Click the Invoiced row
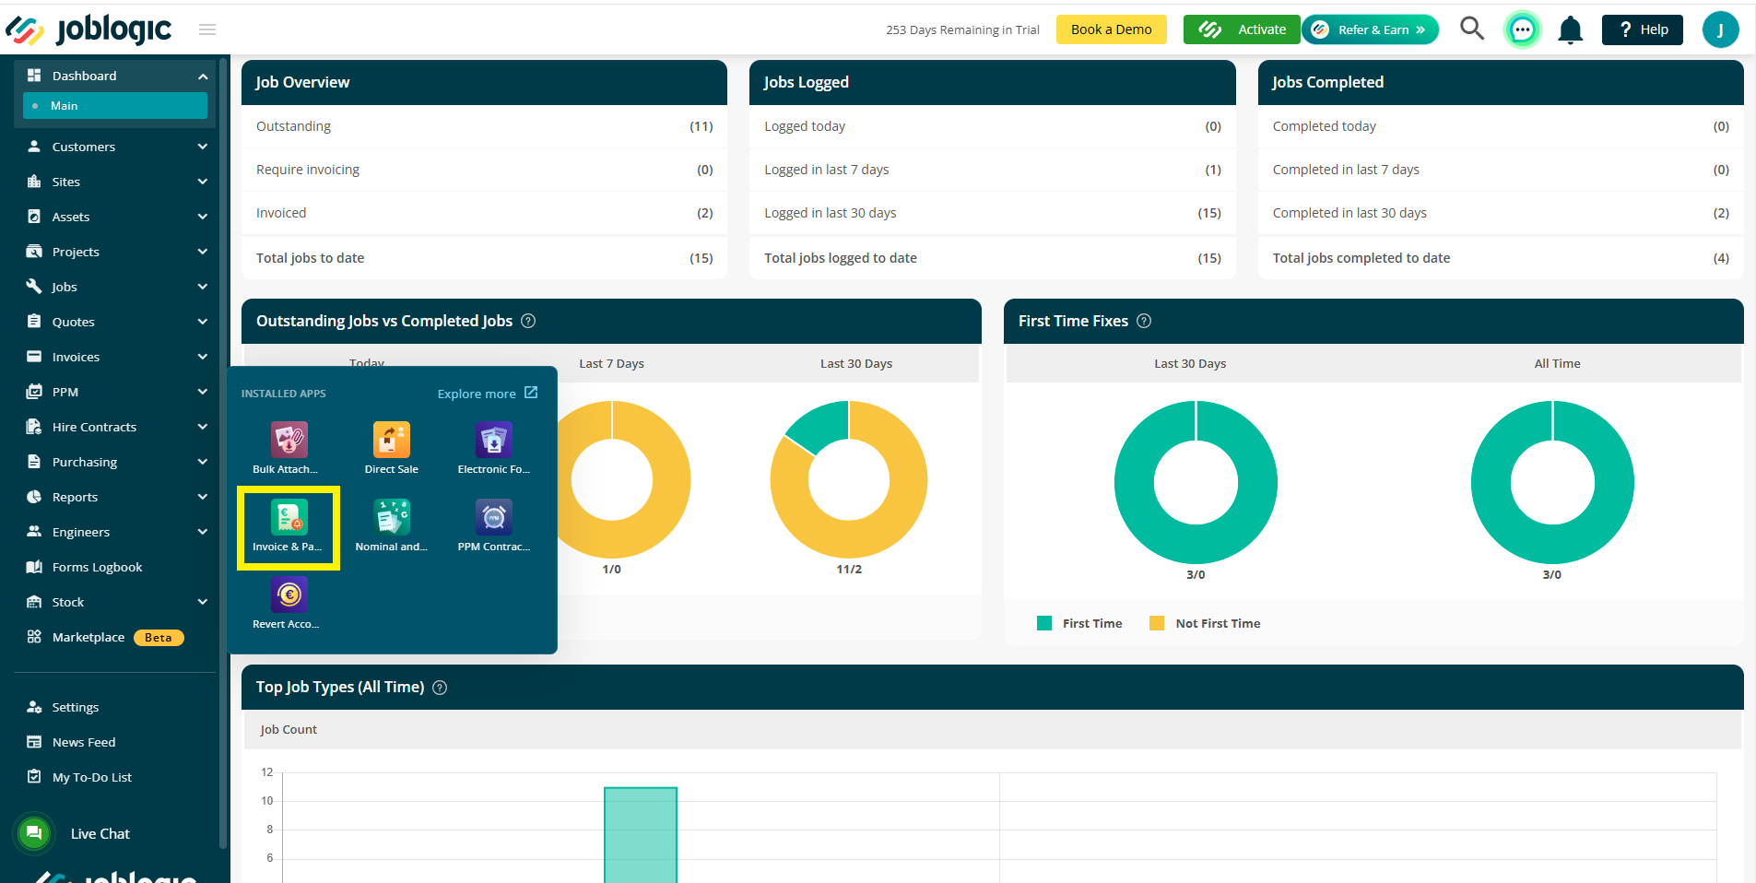Screen dimensions: 1756x883 click(484, 213)
